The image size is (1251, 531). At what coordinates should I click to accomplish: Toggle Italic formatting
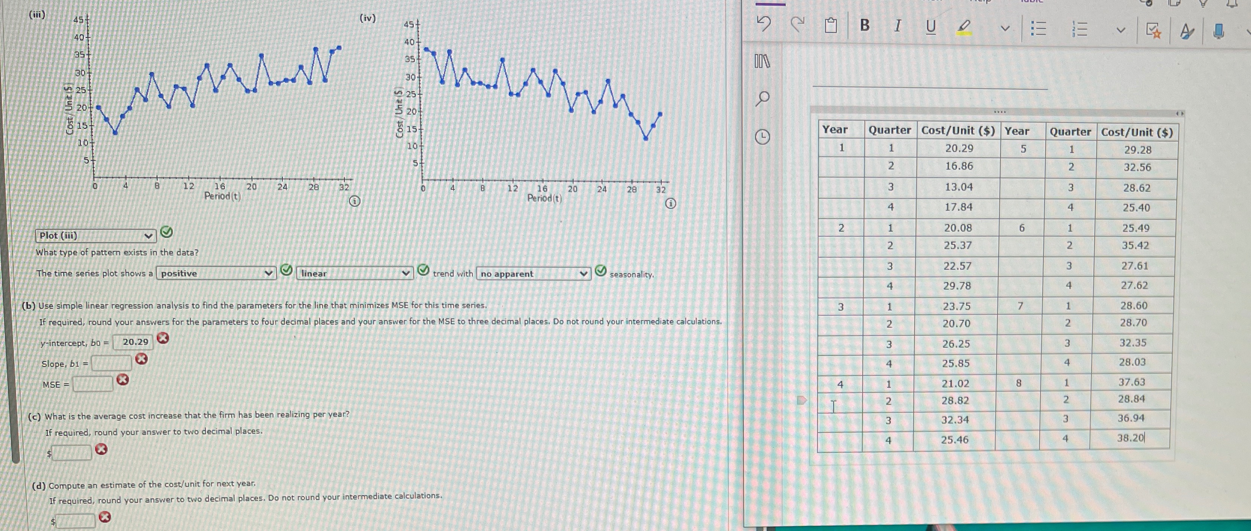[897, 26]
